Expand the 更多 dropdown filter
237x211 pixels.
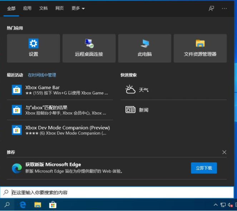tap(78, 8)
